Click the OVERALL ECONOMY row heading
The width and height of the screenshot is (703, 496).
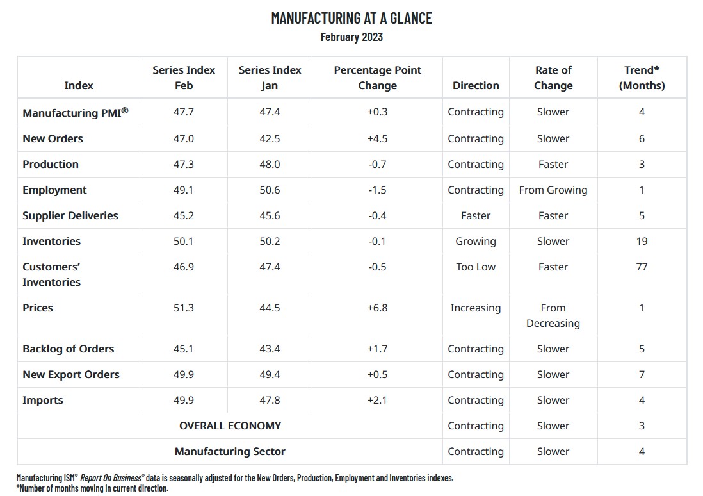click(230, 426)
